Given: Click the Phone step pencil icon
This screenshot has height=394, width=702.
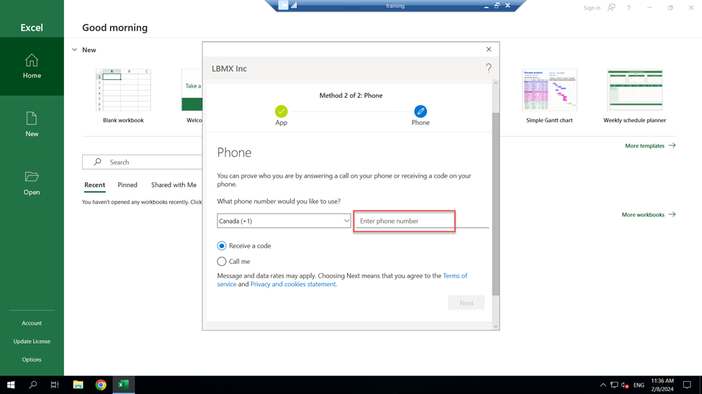Looking at the screenshot, I should (x=420, y=111).
